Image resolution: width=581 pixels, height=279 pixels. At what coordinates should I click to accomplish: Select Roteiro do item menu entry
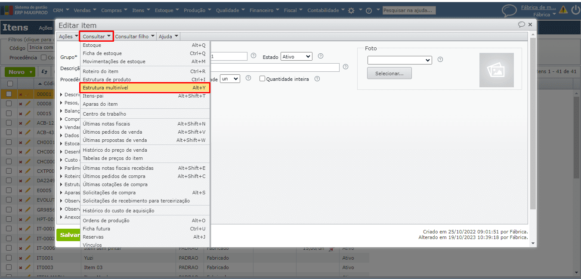click(145, 71)
